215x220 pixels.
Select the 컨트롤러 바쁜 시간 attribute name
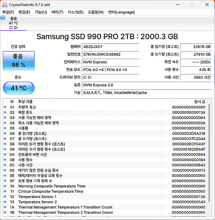[33, 155]
